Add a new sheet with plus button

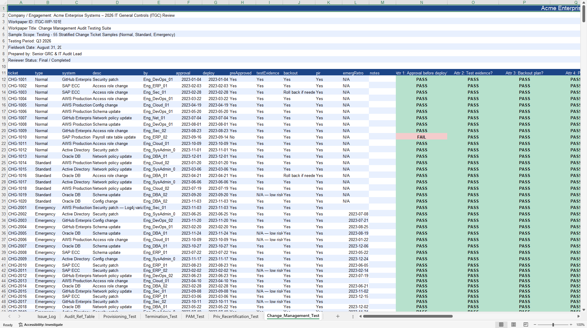pos(338,316)
